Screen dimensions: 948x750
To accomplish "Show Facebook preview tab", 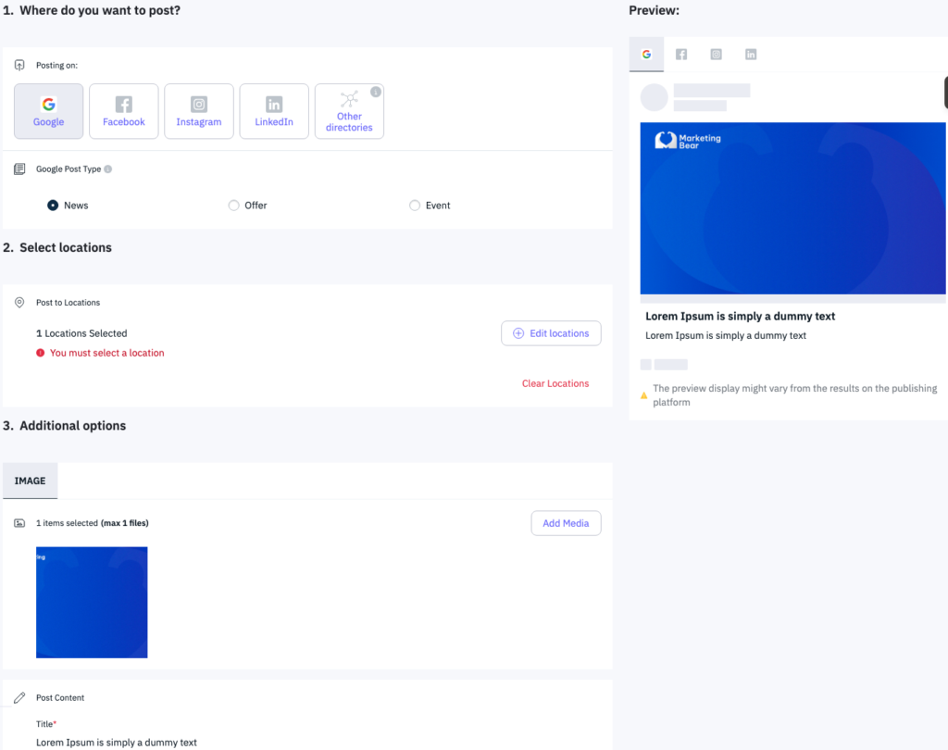I will (681, 55).
